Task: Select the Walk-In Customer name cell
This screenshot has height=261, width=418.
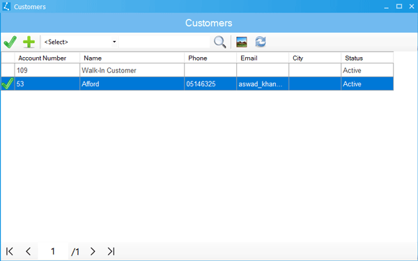Action: [x=132, y=70]
